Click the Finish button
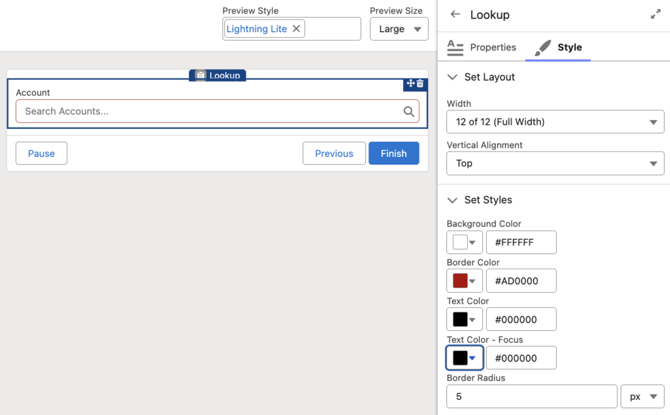Viewport: 670px width, 415px height. click(x=393, y=153)
